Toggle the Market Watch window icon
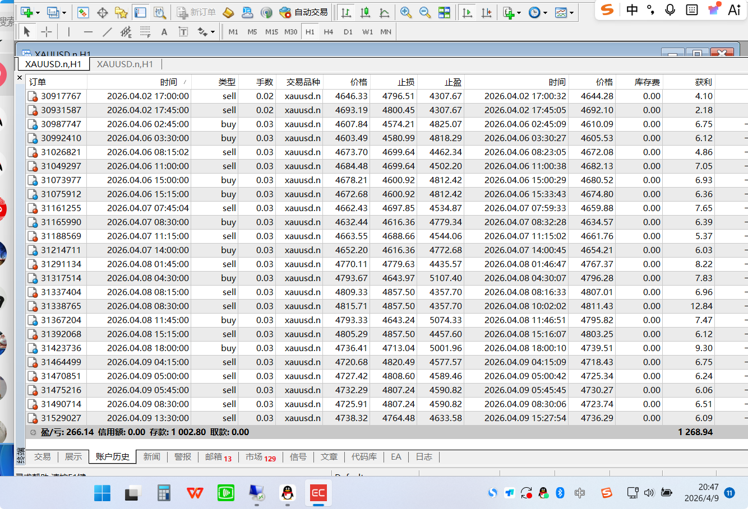Viewport: 748px width, 509px height. pyautogui.click(x=83, y=12)
